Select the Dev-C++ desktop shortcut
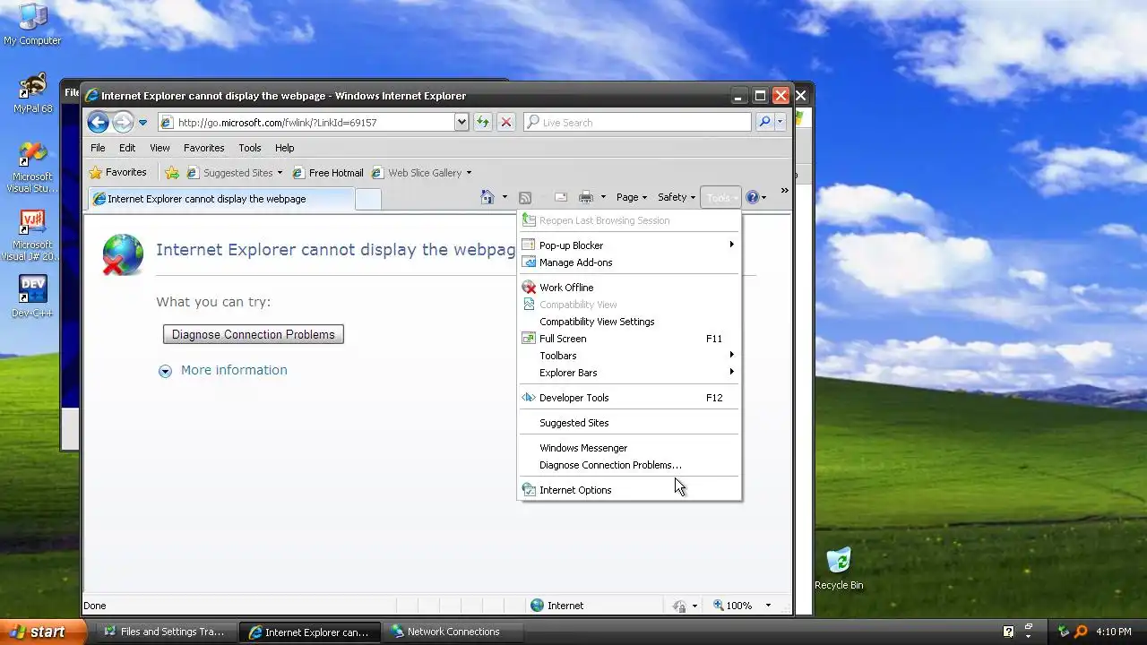The width and height of the screenshot is (1147, 645). [32, 297]
